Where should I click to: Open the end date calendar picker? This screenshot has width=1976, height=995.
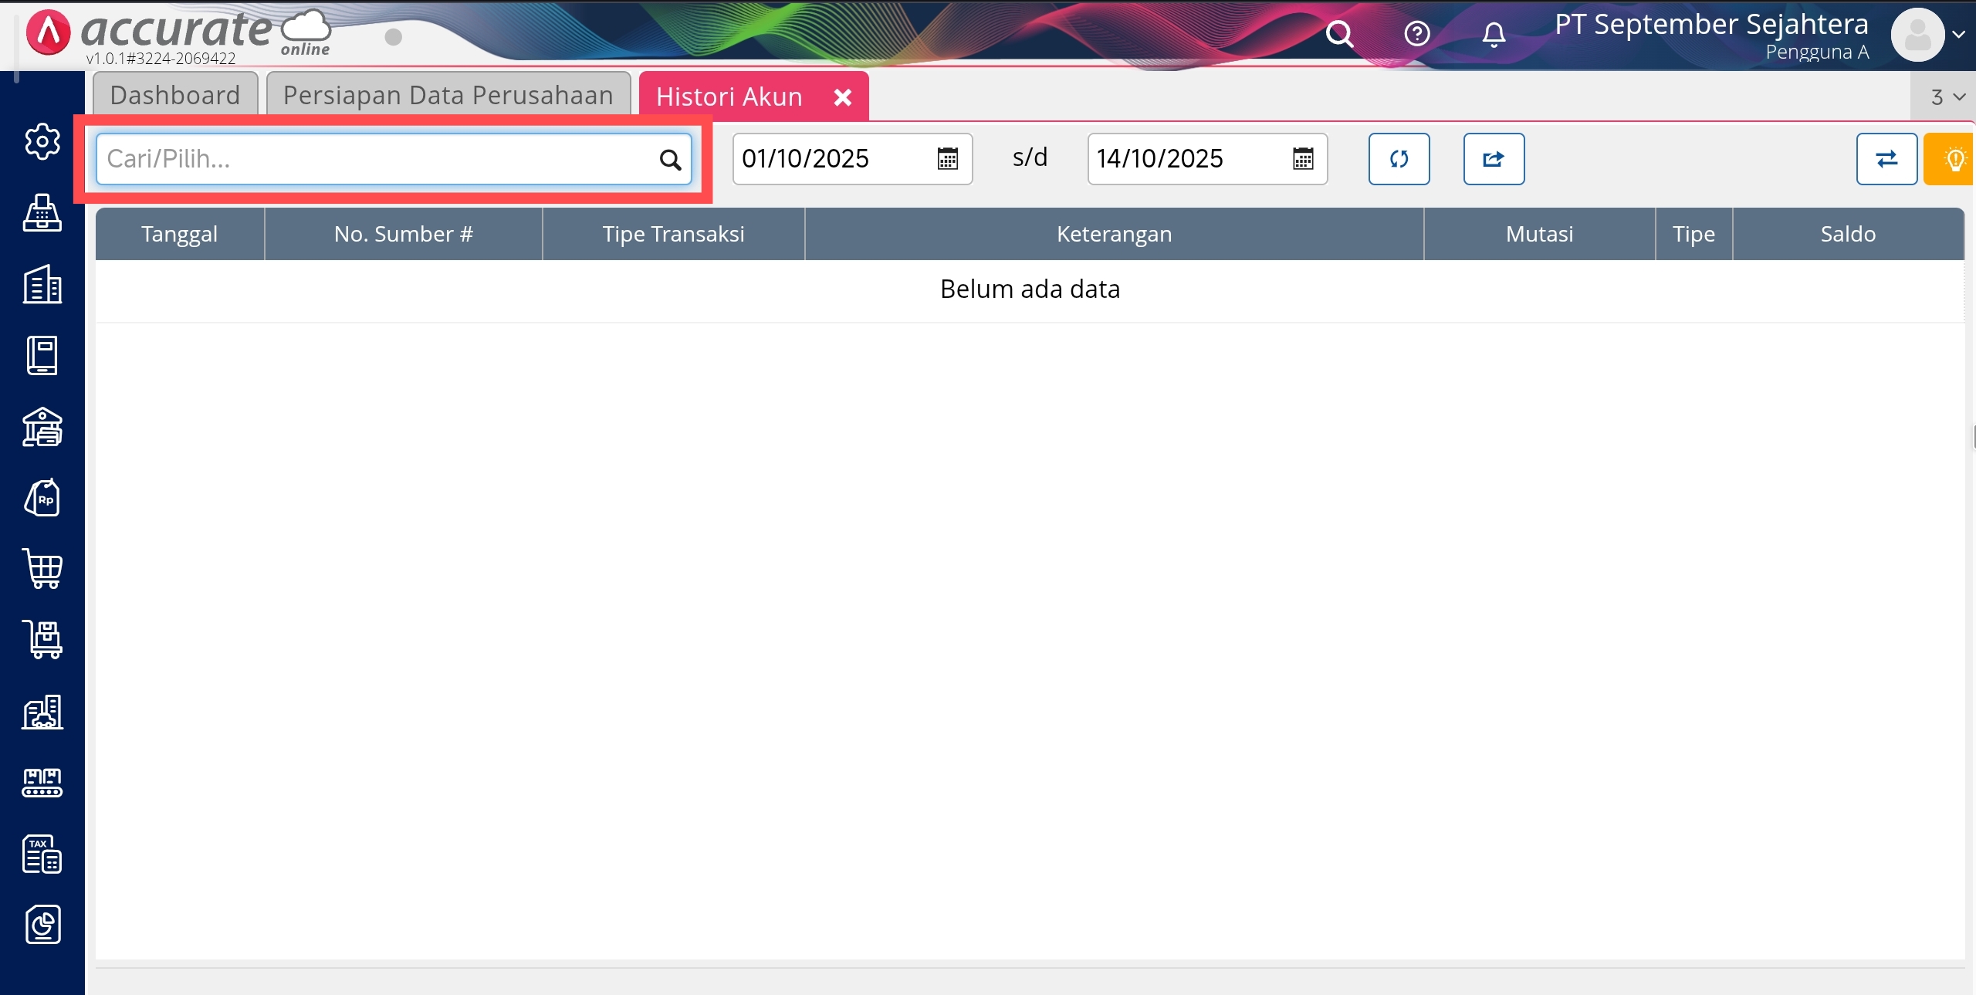click(x=1303, y=159)
